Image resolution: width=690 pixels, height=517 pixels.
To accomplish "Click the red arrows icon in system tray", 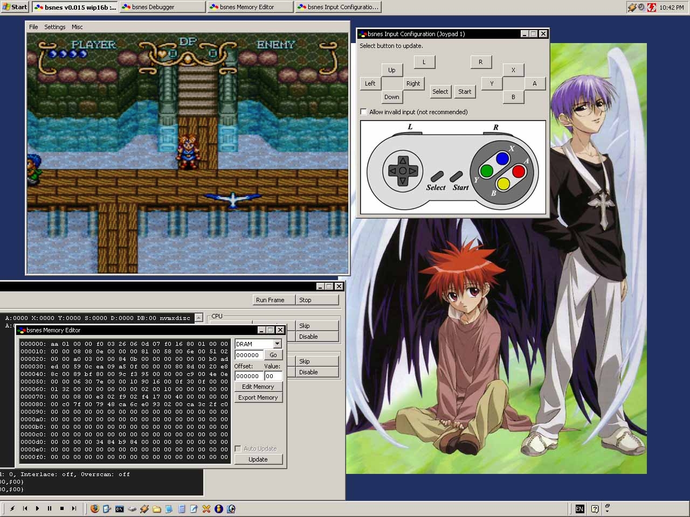I will click(x=652, y=7).
